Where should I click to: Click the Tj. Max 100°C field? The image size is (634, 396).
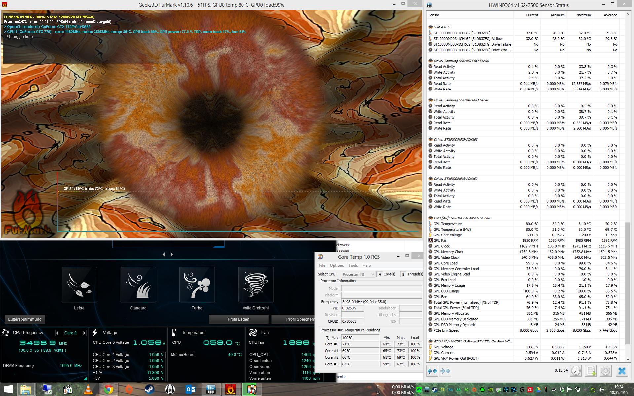[x=360, y=338]
